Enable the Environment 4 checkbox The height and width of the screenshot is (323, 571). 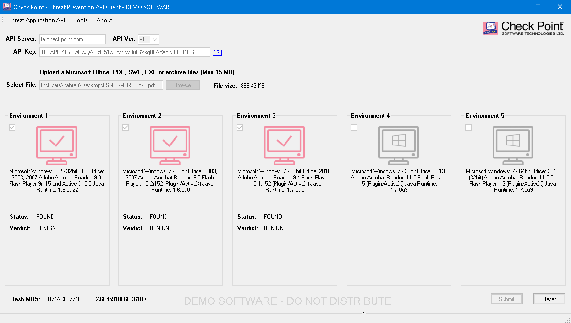tap(354, 127)
